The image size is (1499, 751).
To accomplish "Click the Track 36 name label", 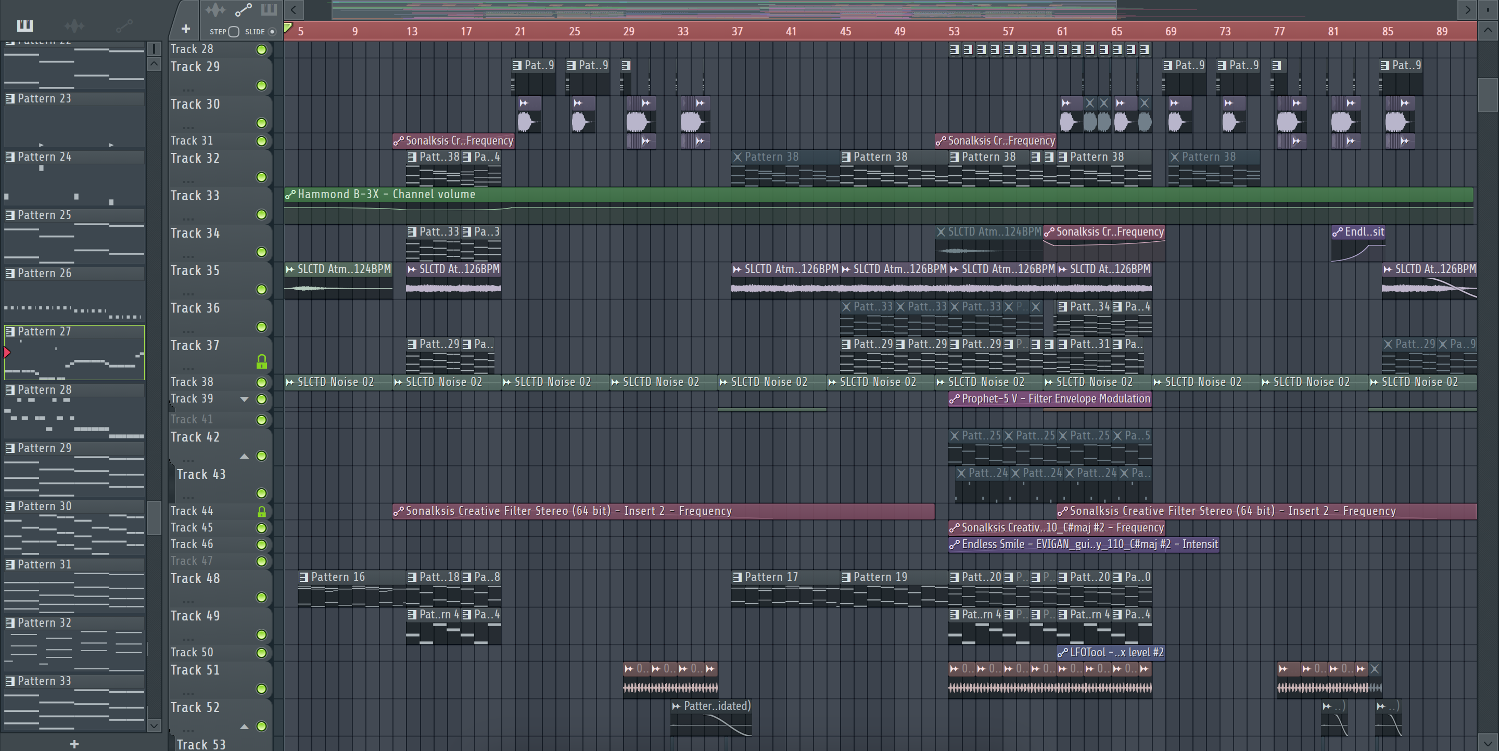I will pyautogui.click(x=195, y=308).
